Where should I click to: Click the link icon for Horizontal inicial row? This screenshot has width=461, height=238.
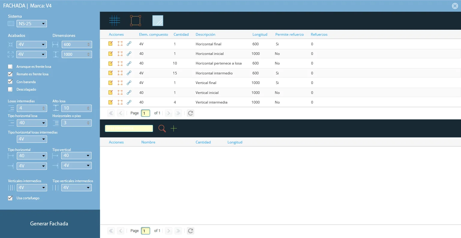pos(129,54)
